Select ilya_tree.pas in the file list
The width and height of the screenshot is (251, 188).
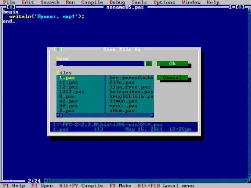(130, 87)
